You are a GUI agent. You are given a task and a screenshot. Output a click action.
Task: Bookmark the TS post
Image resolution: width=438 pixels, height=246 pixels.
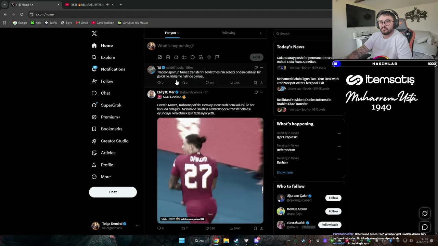click(255, 83)
